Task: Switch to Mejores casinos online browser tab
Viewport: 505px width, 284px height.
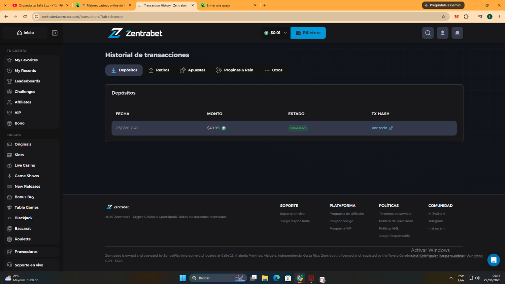Action: 104,5
